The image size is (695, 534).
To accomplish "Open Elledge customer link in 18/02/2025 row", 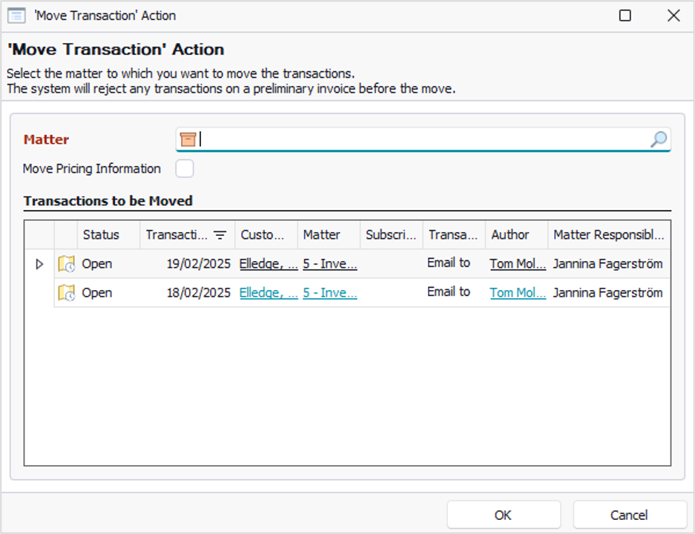I will [269, 292].
